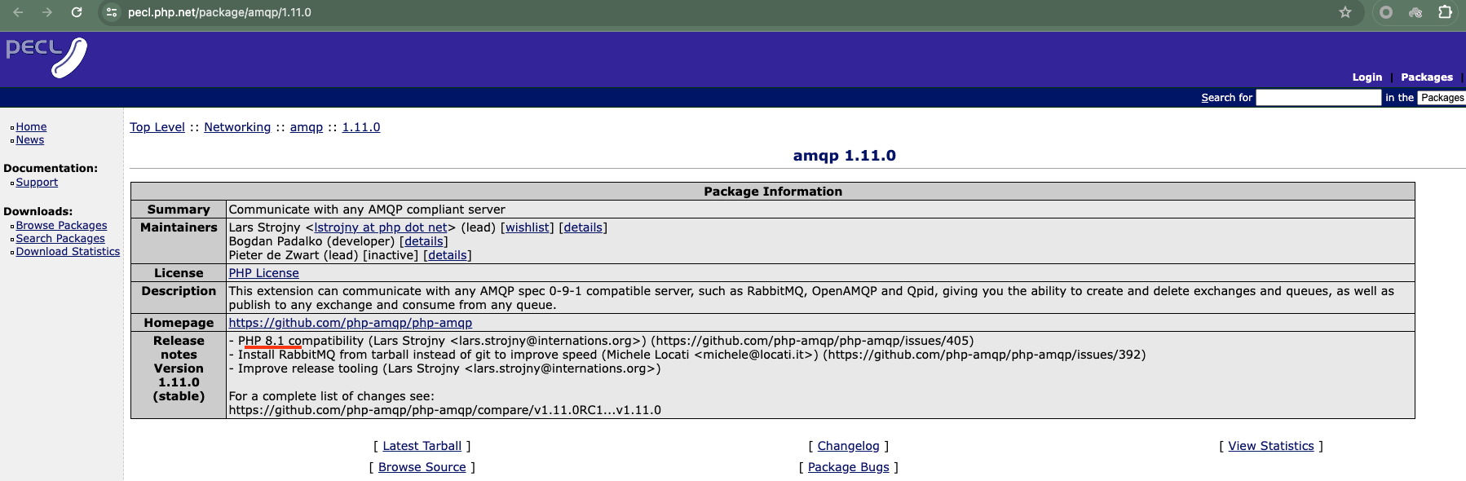Open Packages in top navigation
Screen dimensions: 1466x481
click(1427, 77)
